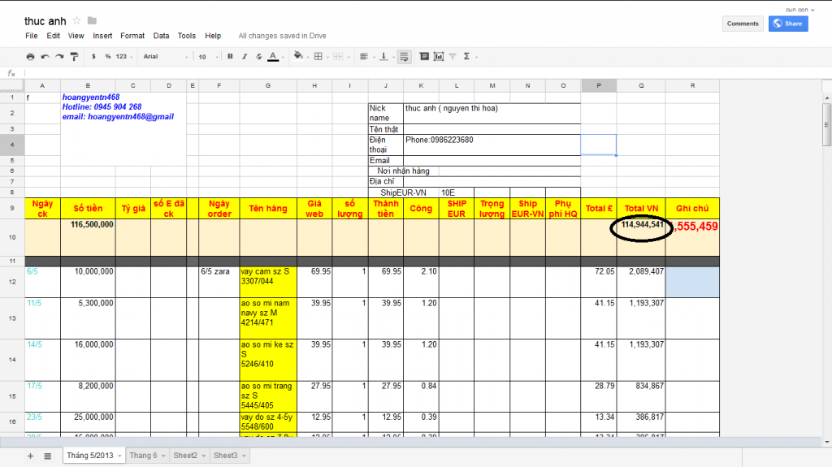
Task: Expand the 123 number format dropdown
Action: point(124,57)
